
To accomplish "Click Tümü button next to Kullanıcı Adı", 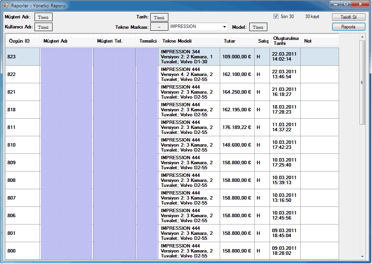I will coord(43,27).
